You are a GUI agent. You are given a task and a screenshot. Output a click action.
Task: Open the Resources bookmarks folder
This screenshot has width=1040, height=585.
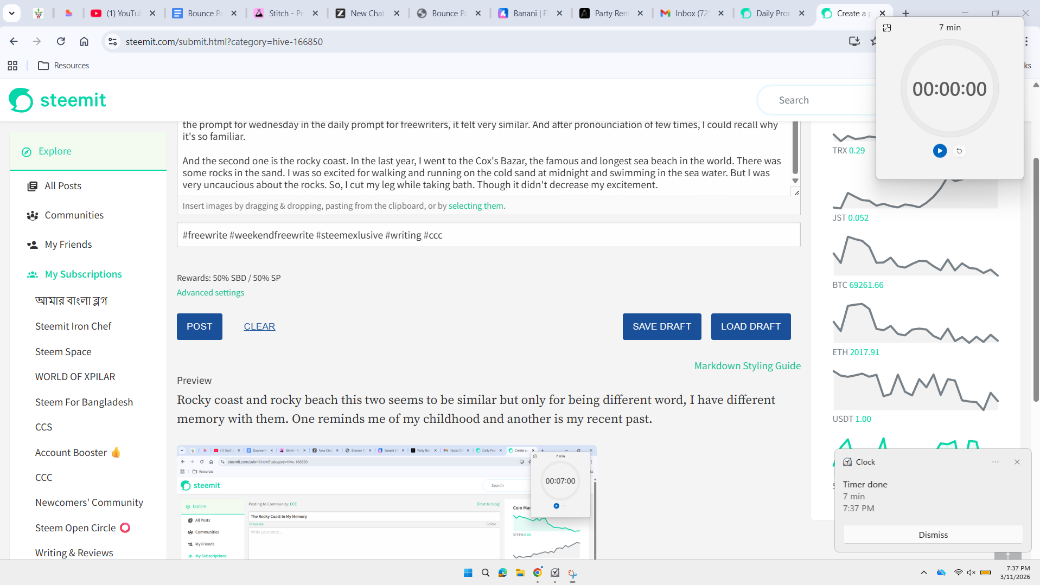coord(63,66)
